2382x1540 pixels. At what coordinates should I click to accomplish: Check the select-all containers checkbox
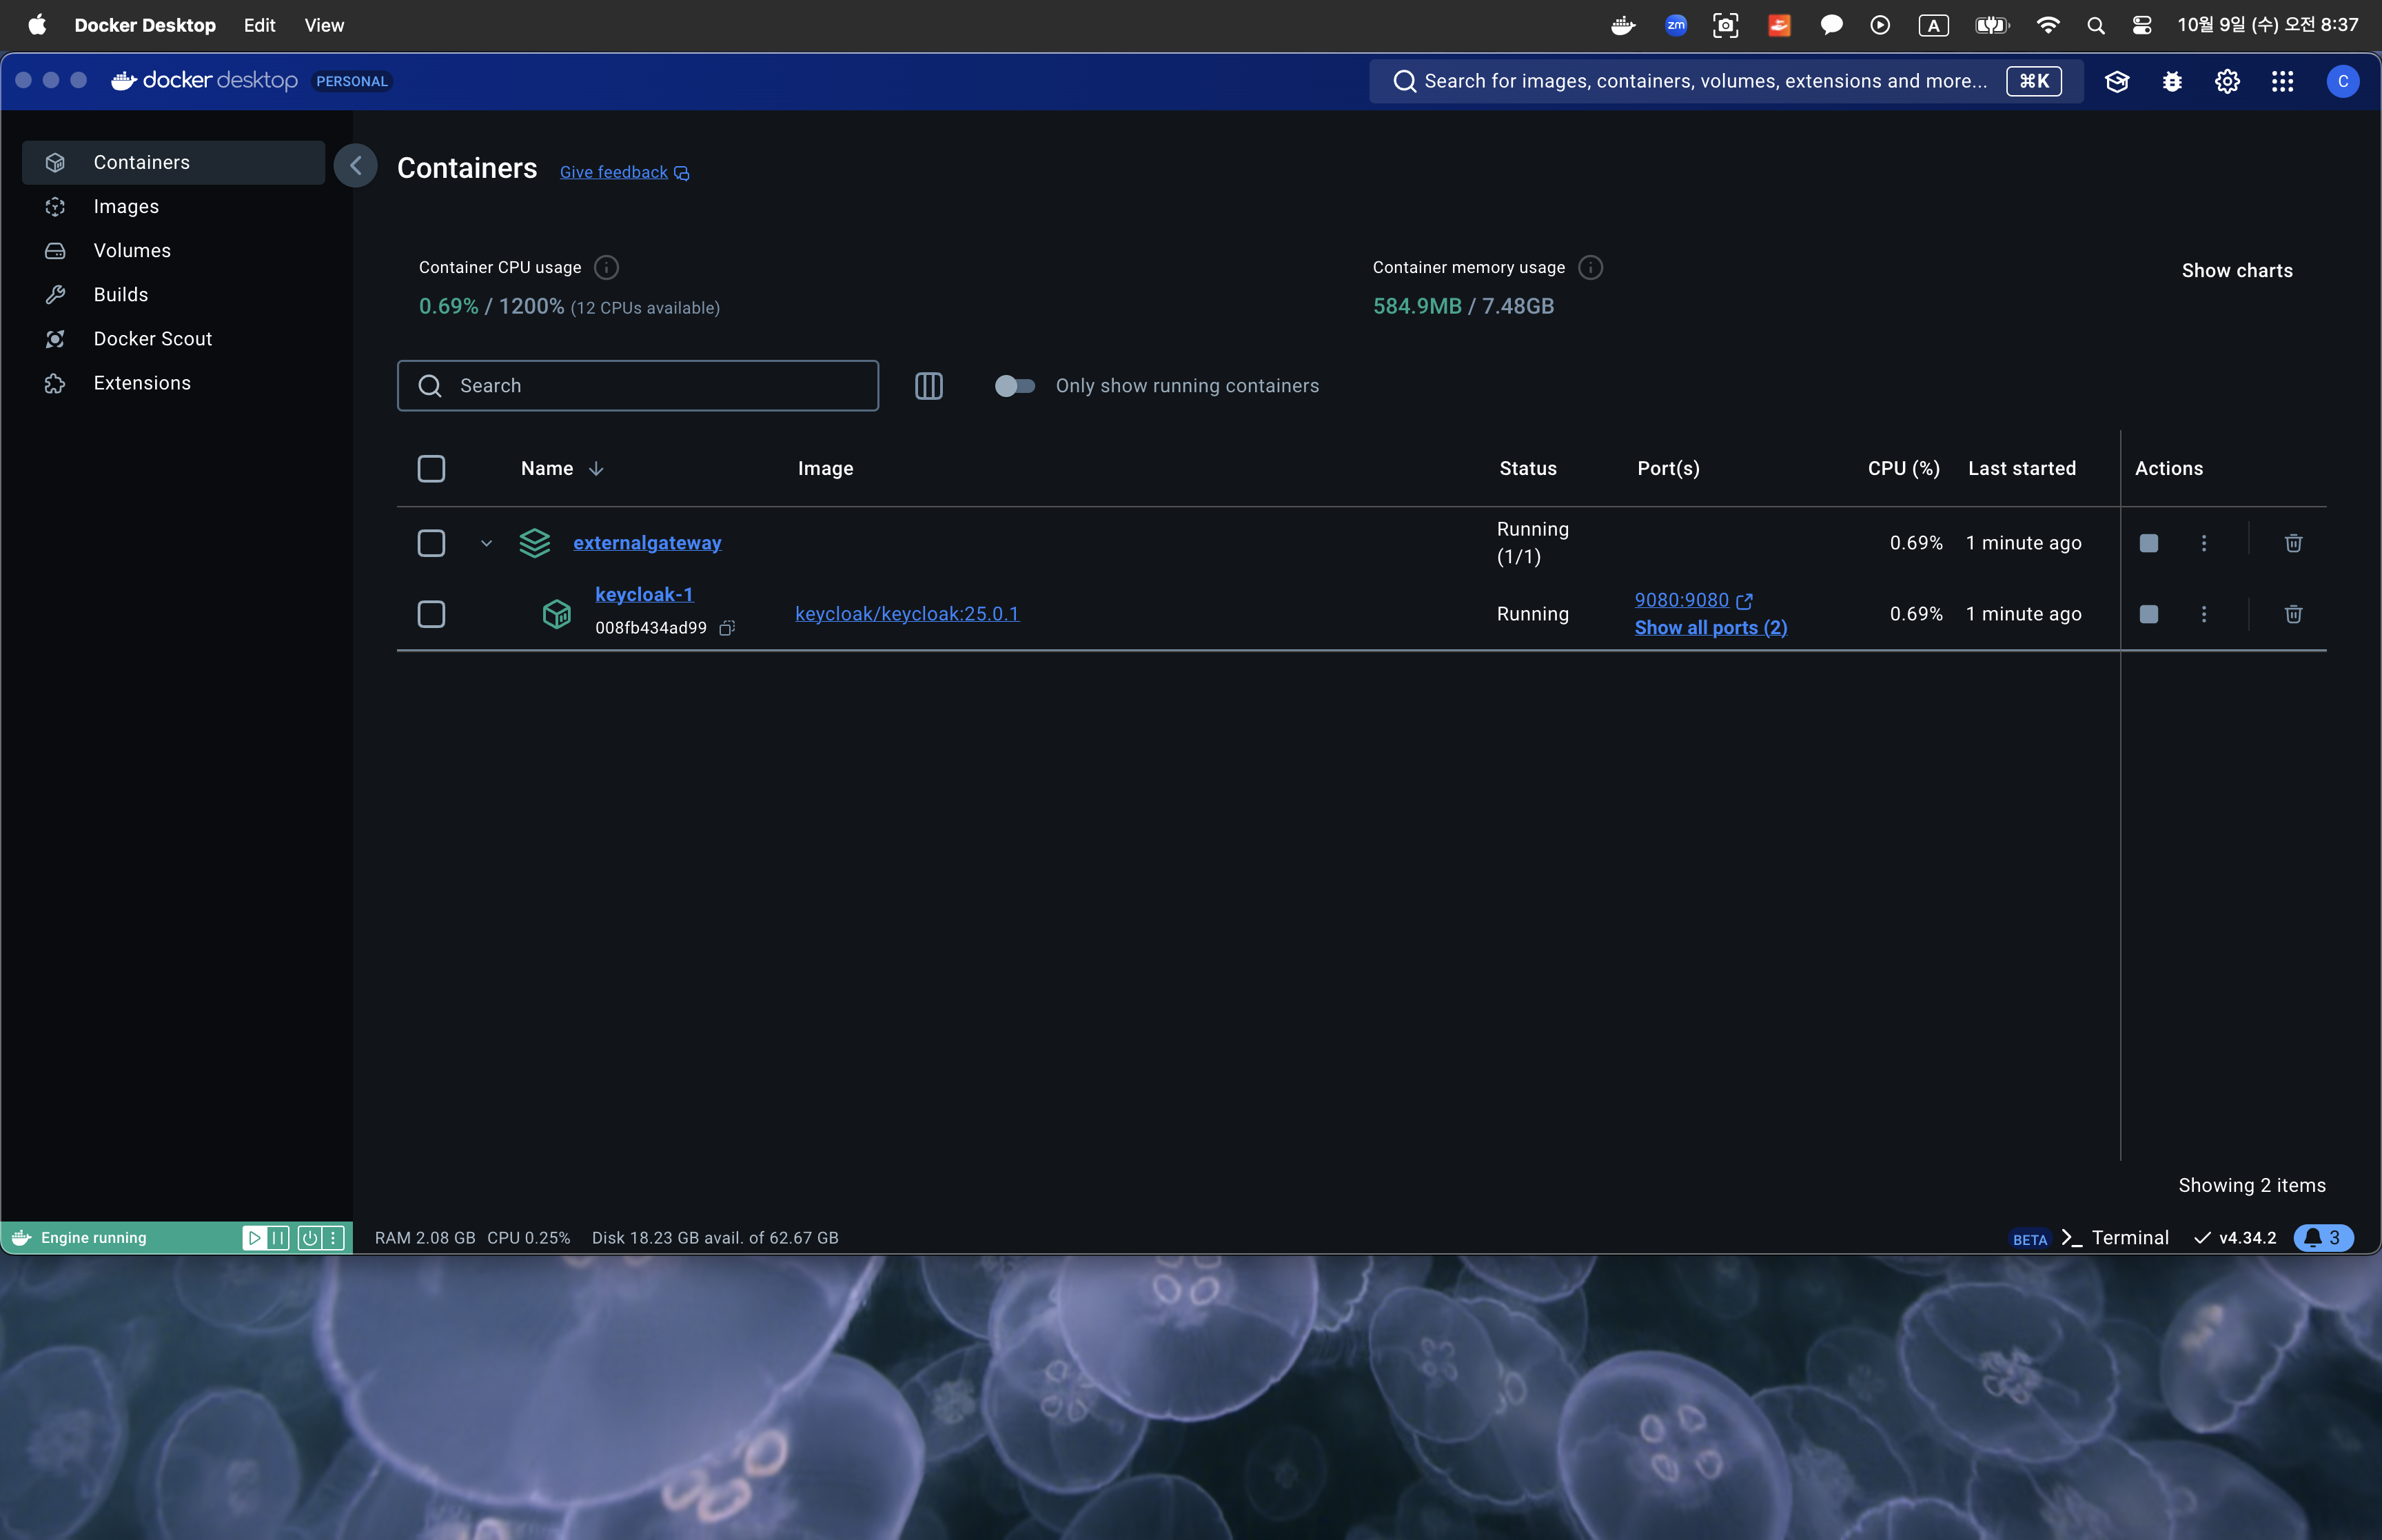pos(431,469)
